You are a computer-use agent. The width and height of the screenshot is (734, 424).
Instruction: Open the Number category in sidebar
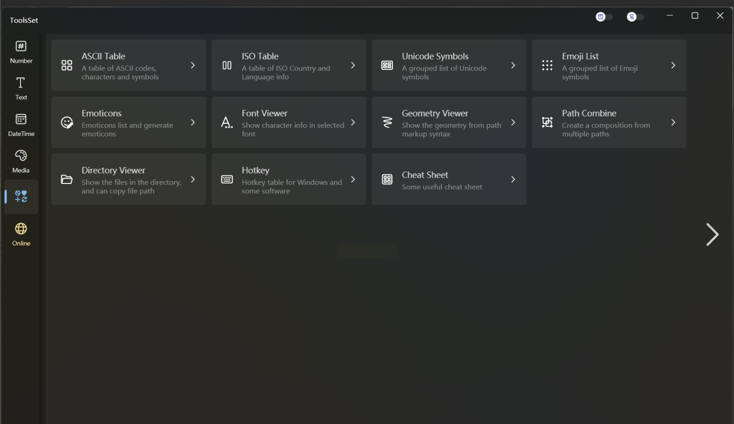pyautogui.click(x=21, y=52)
